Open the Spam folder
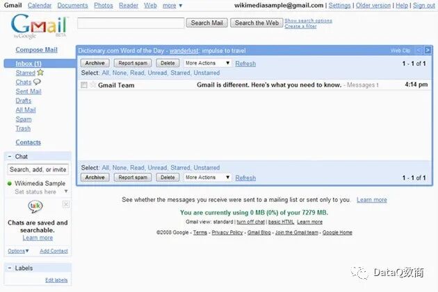This screenshot has height=292, width=438. (x=24, y=119)
